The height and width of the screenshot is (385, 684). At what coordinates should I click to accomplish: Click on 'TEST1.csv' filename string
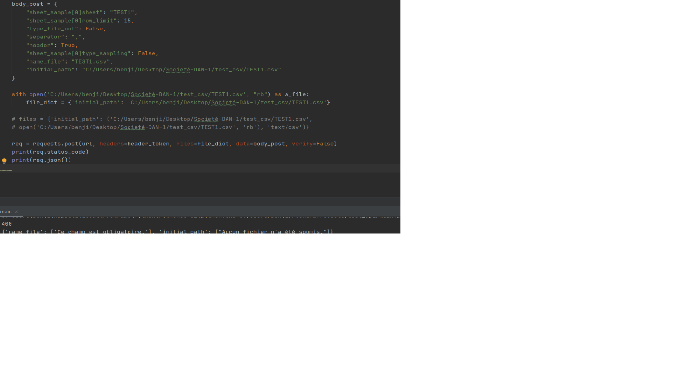[x=91, y=61]
